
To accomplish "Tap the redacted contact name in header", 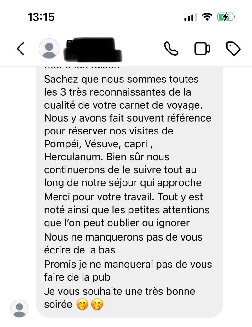I will pyautogui.click(x=93, y=50).
